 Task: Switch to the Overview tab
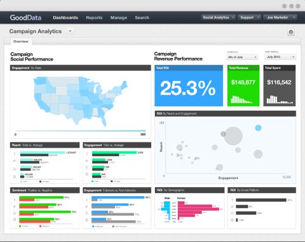coord(21,41)
